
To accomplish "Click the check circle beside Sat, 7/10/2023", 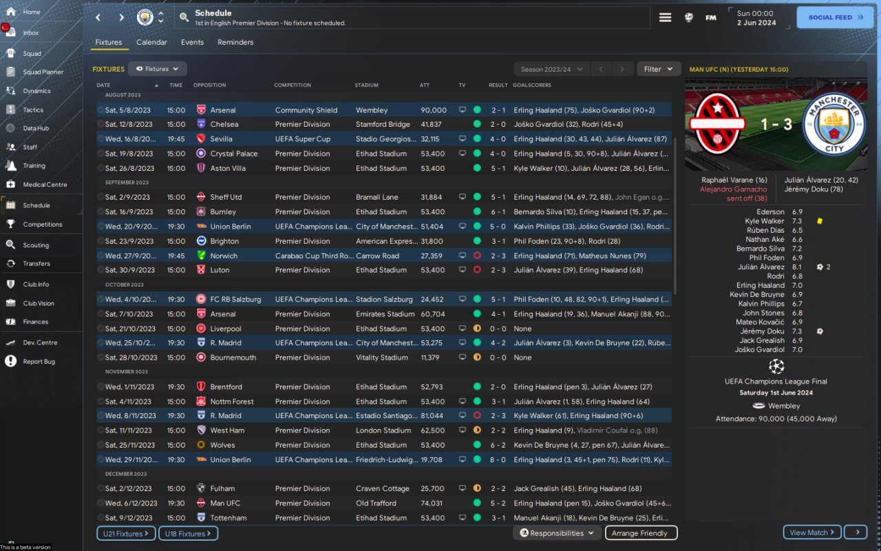I will tap(100, 314).
